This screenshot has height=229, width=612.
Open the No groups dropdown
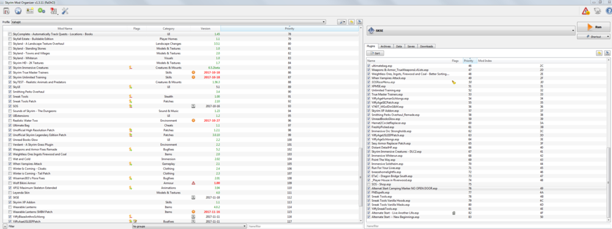click(x=189, y=227)
